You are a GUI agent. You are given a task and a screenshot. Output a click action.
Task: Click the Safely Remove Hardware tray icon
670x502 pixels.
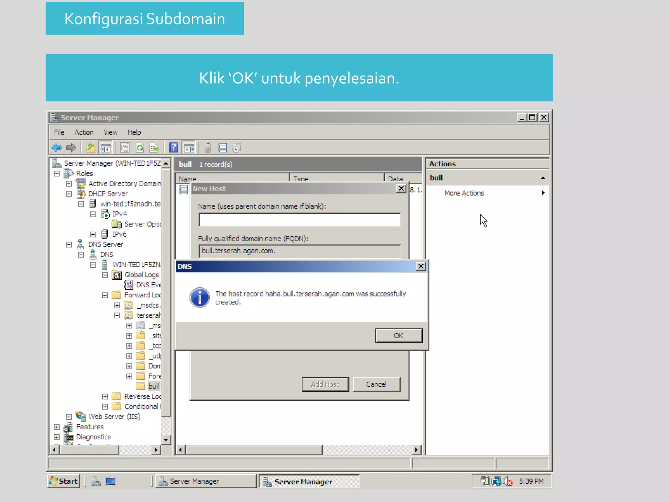485,481
